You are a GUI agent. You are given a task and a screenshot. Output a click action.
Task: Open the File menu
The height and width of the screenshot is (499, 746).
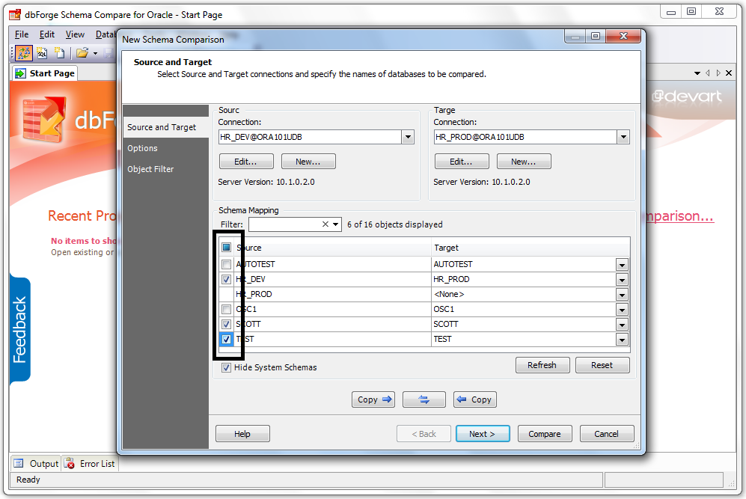pyautogui.click(x=22, y=34)
